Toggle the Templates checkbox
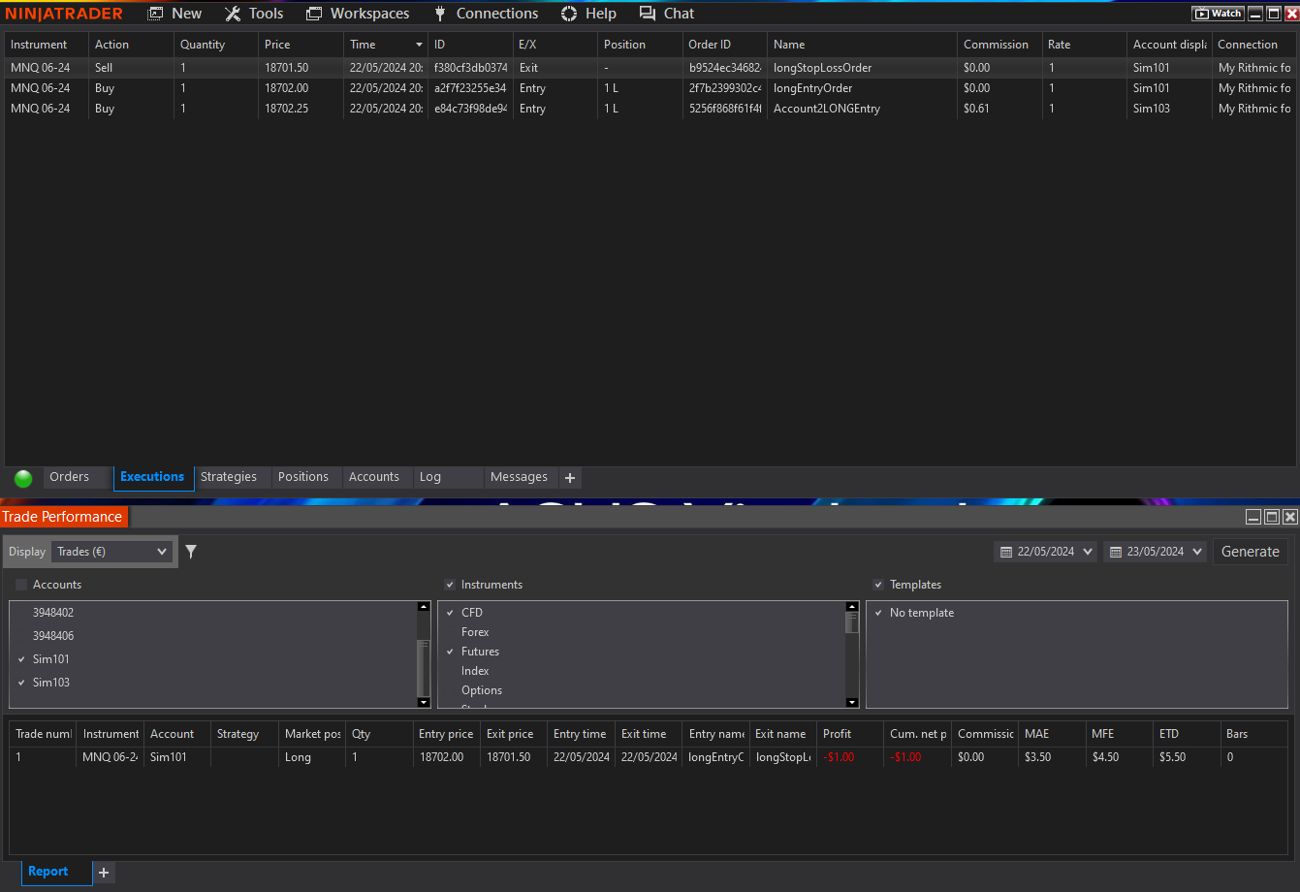 point(878,585)
